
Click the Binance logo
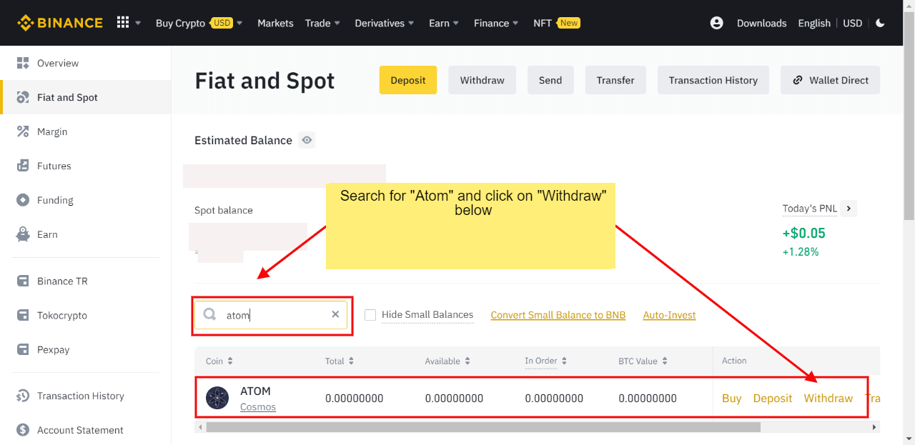coord(60,23)
